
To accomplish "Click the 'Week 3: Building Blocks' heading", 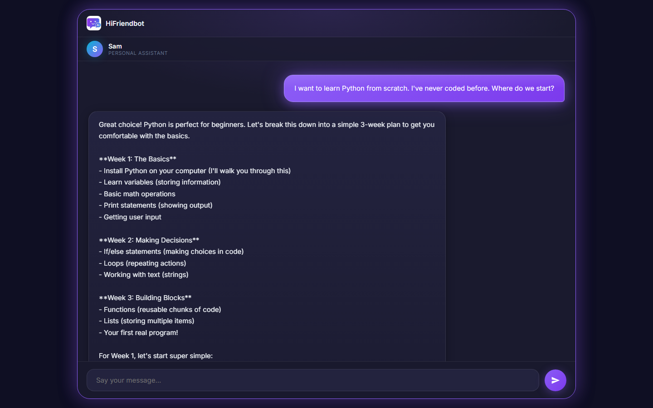I will point(145,298).
